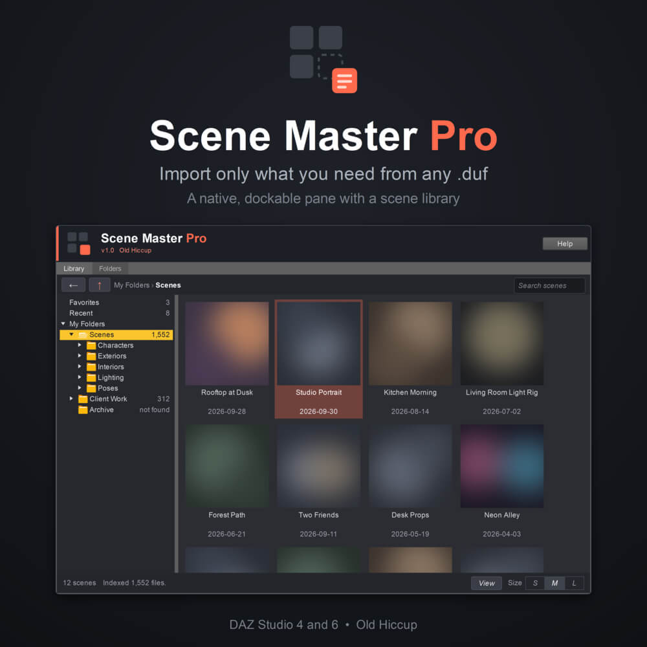647x647 pixels.
Task: Click the '2026-04-03' Neon Alley date
Action: coord(502,534)
